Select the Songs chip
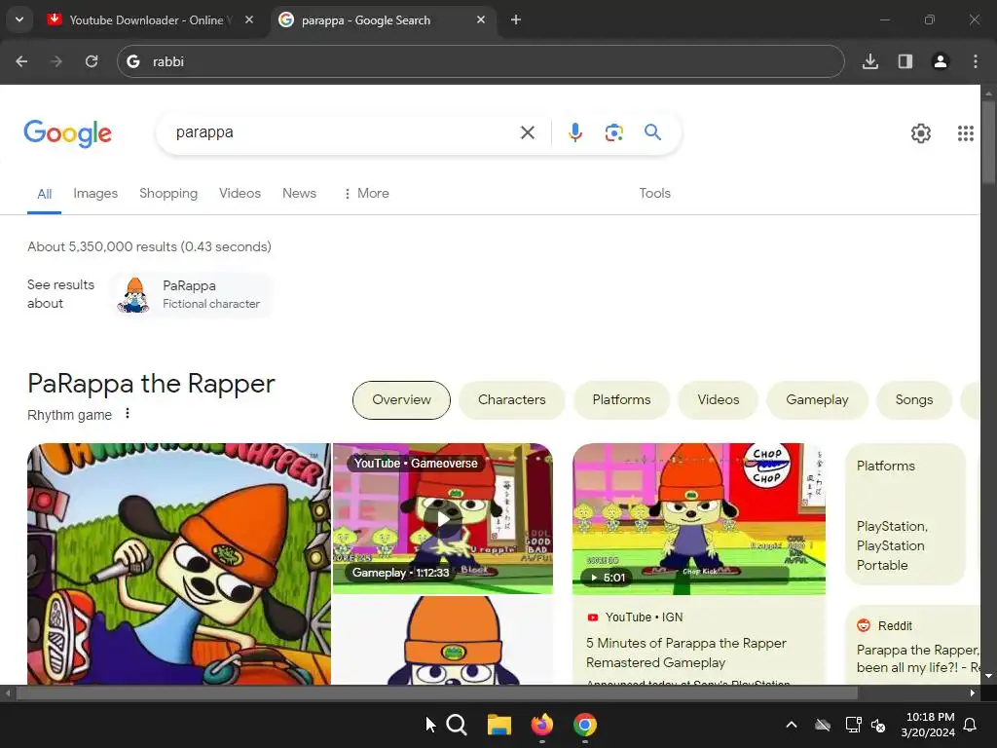997x748 pixels. [x=914, y=400]
